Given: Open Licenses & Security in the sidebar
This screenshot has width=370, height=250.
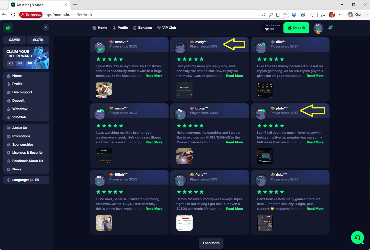Looking at the screenshot, I should (x=26, y=153).
